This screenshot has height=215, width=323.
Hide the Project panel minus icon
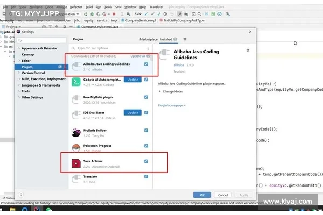point(71,27)
